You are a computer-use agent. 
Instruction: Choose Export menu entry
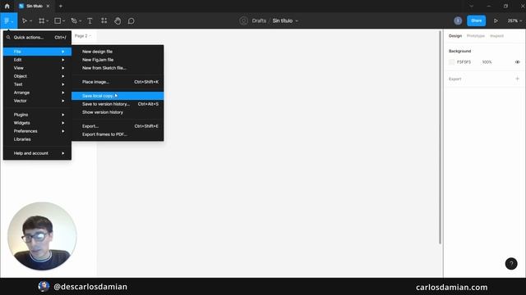coord(118,126)
